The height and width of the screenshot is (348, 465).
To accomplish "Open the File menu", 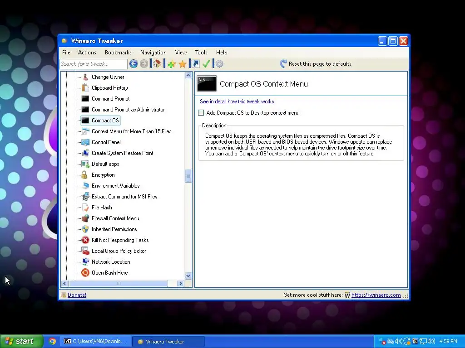I will tap(66, 53).
